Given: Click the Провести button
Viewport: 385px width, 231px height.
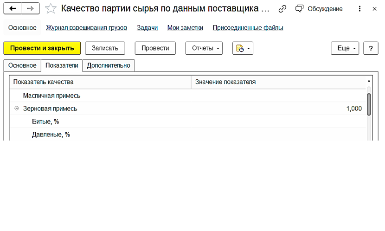Looking at the screenshot, I should [x=155, y=48].
